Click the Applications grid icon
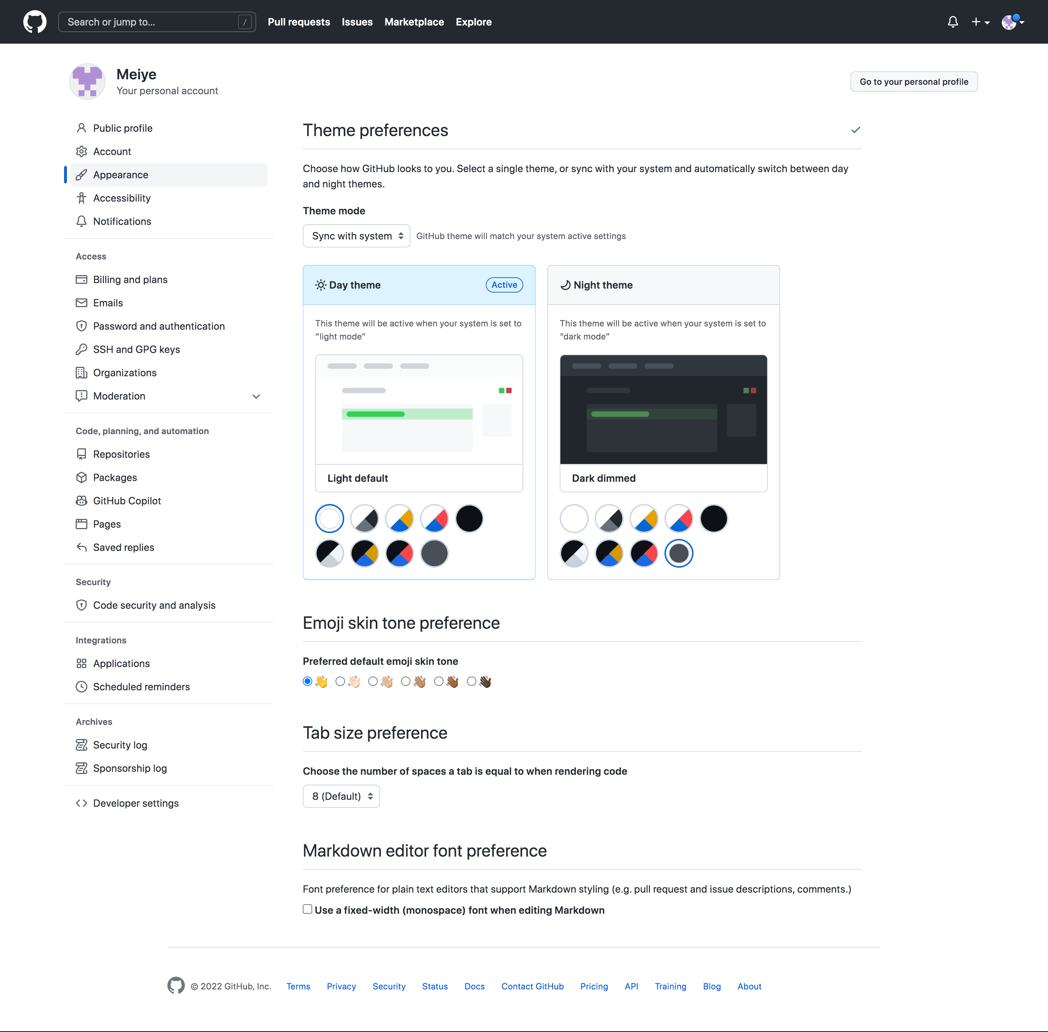1048x1032 pixels. point(81,663)
